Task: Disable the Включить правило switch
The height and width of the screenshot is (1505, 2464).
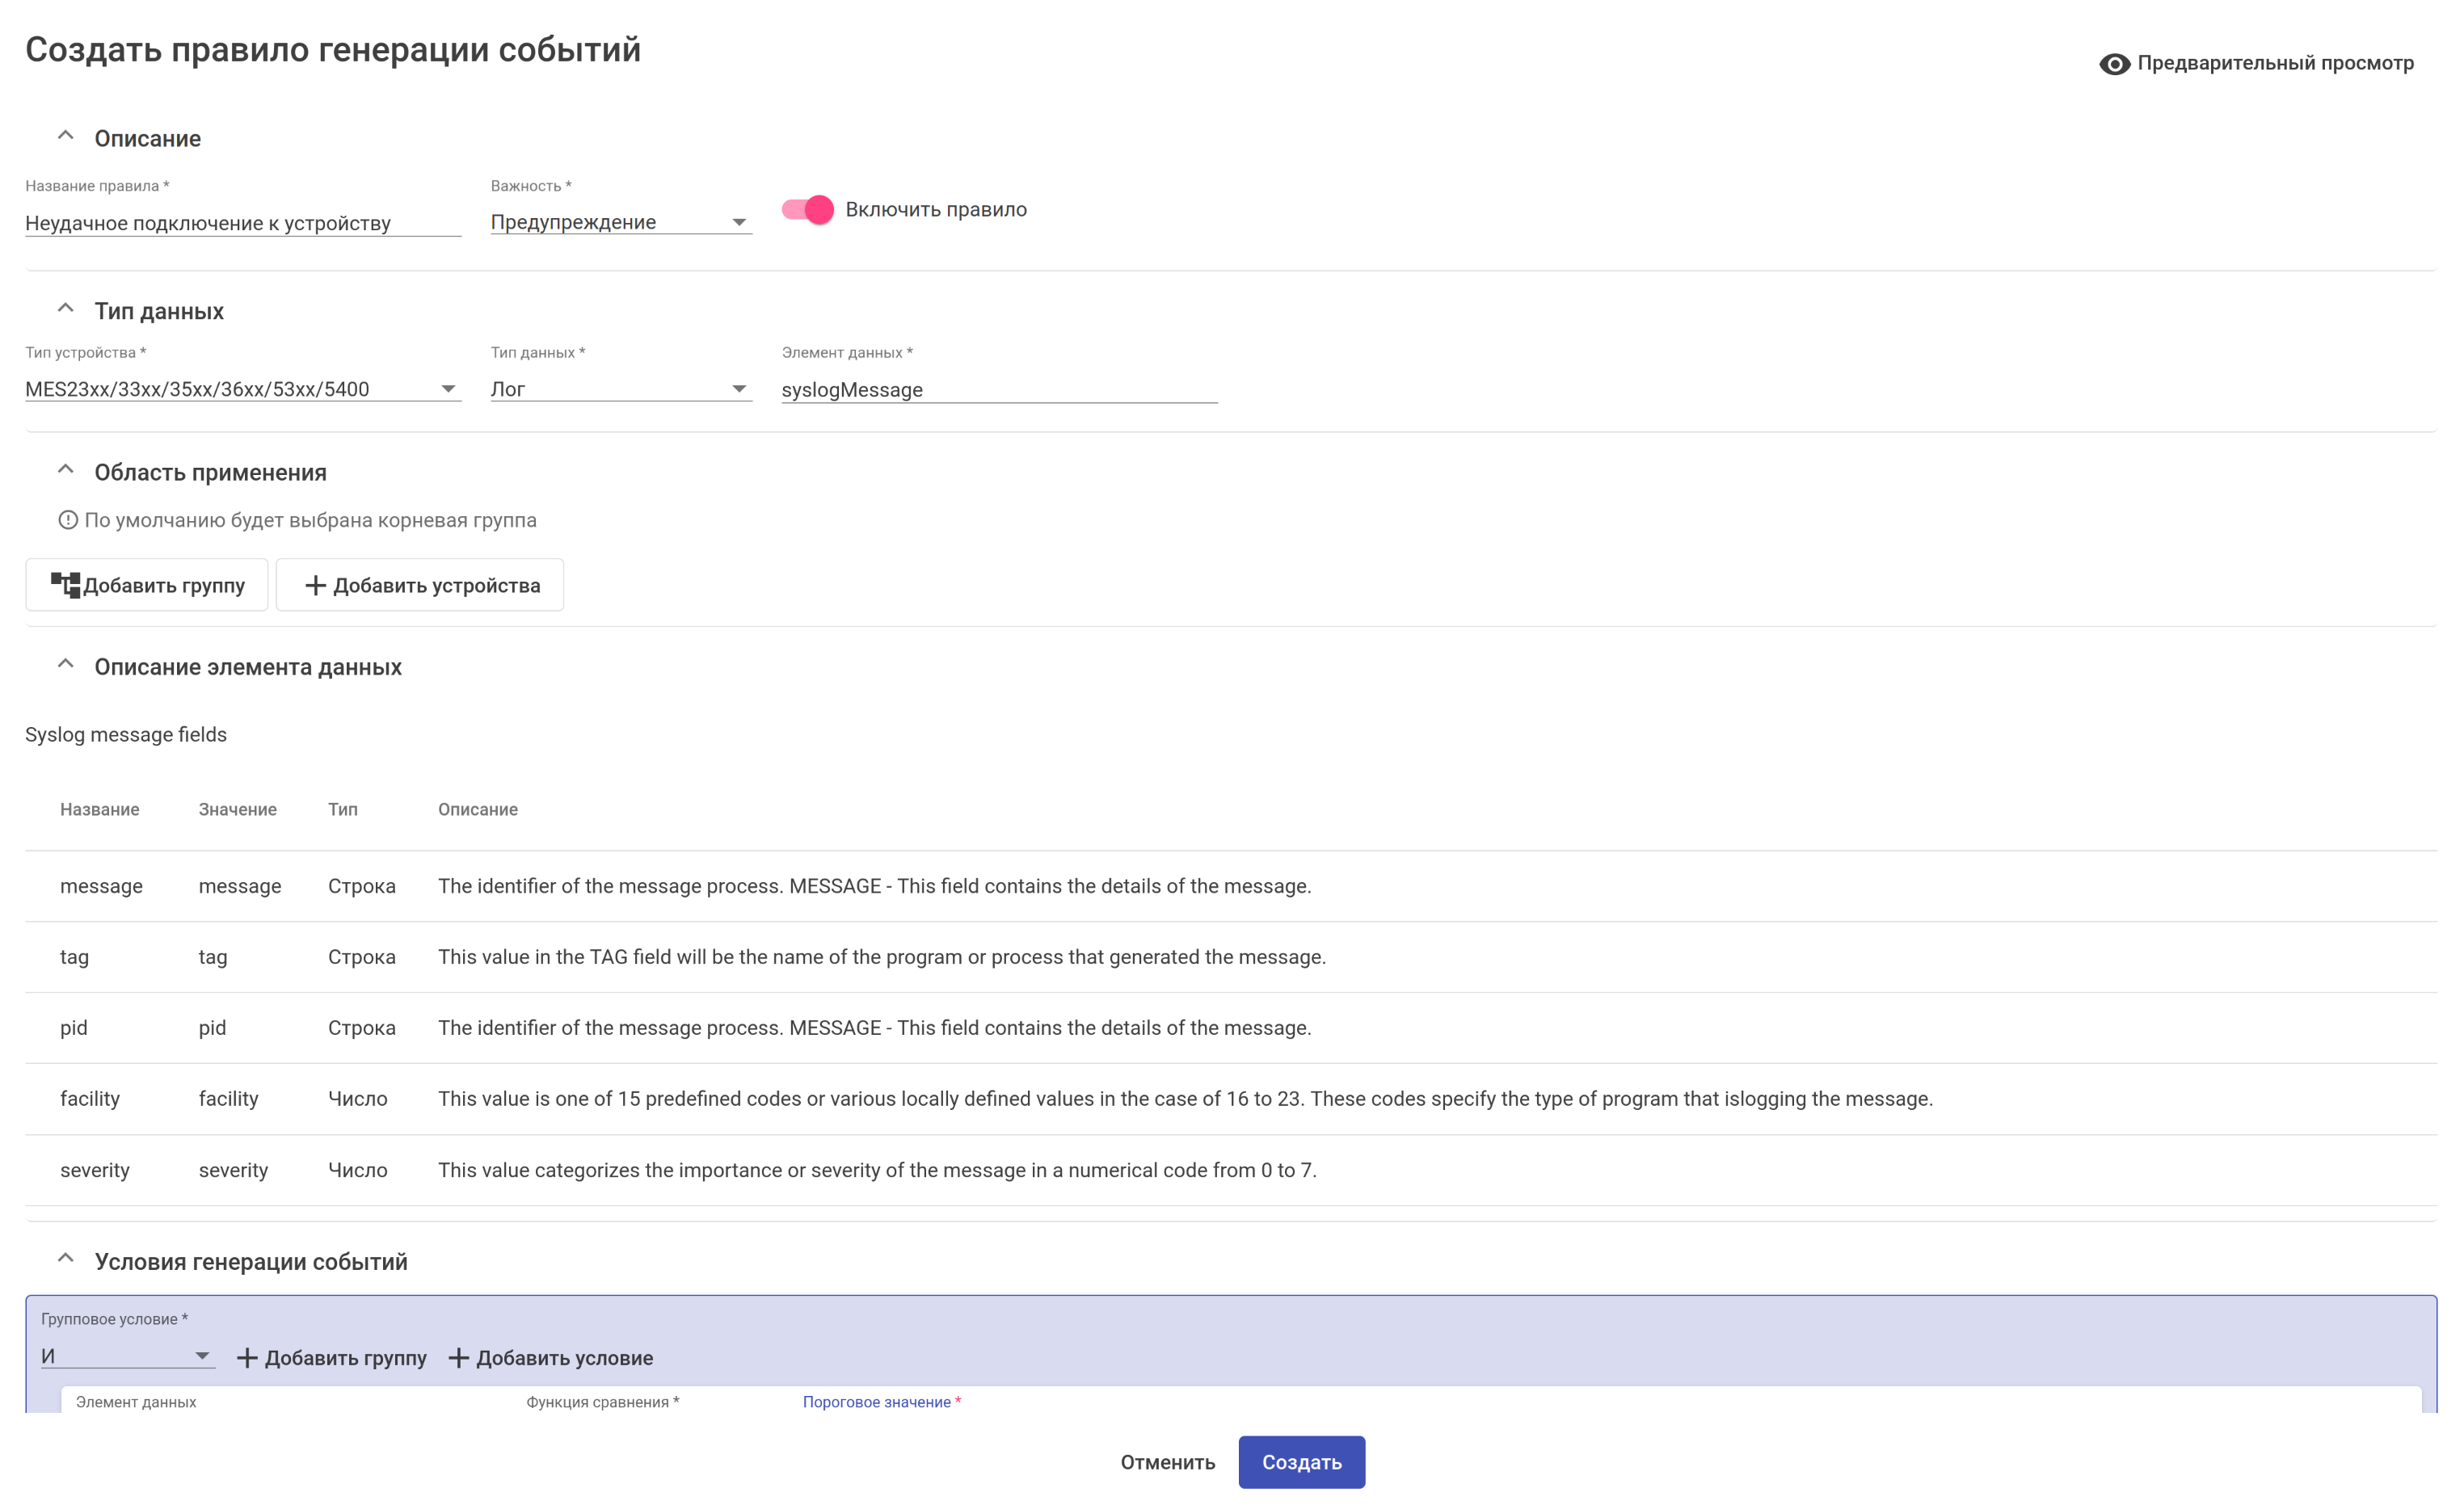Action: point(807,210)
